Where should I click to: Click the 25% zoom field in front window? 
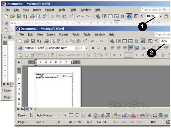point(165,41)
